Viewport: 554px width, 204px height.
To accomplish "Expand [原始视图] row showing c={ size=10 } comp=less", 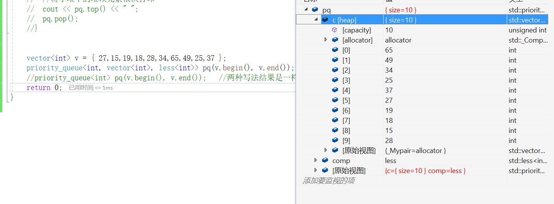I will [315, 170].
